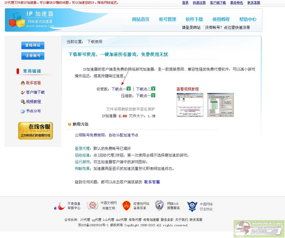The image size is (285, 238).
Task: Click the 常用链接 sidebar heading
Action: [32, 71]
